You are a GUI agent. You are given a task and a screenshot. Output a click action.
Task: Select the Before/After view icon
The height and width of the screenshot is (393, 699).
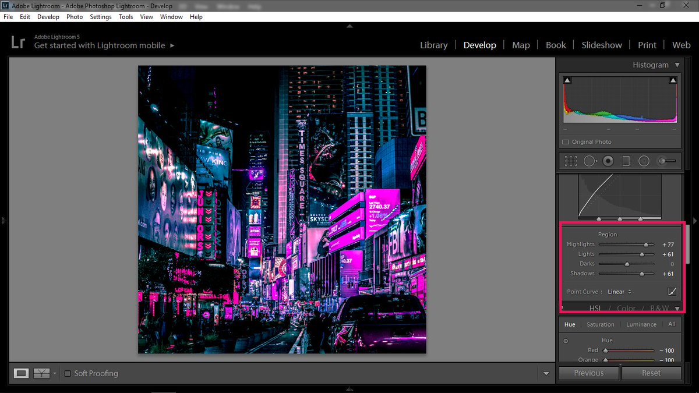click(41, 373)
